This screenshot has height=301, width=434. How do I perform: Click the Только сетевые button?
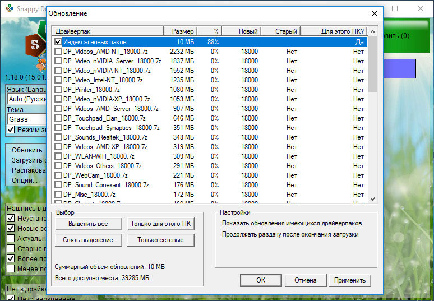tap(160, 240)
